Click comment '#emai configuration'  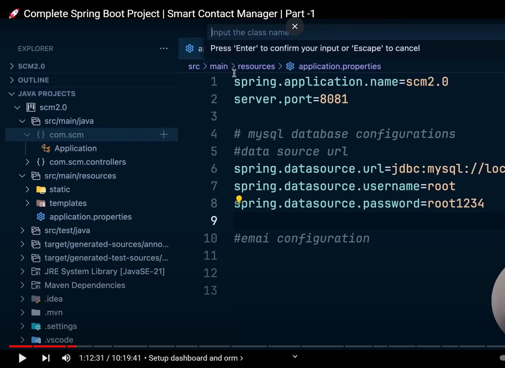point(302,238)
